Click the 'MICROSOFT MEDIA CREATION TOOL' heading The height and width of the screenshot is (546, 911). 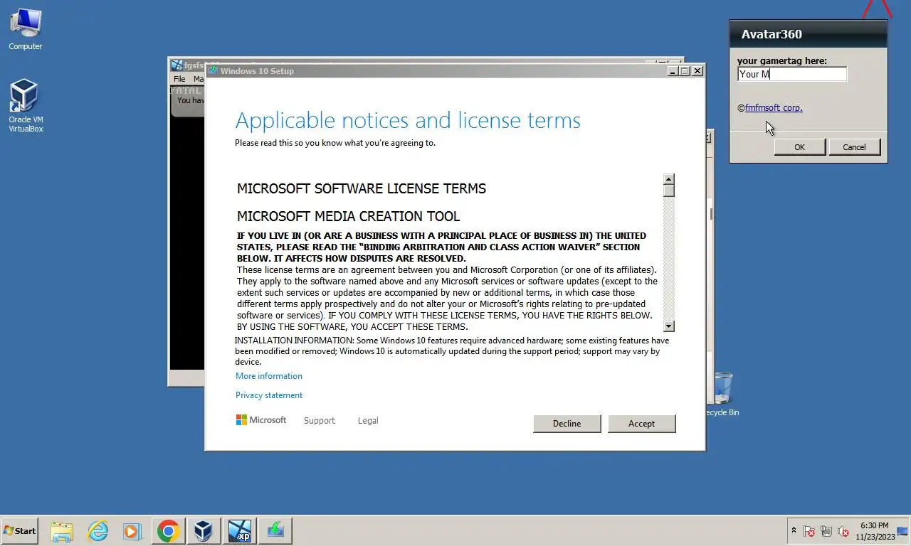click(348, 216)
